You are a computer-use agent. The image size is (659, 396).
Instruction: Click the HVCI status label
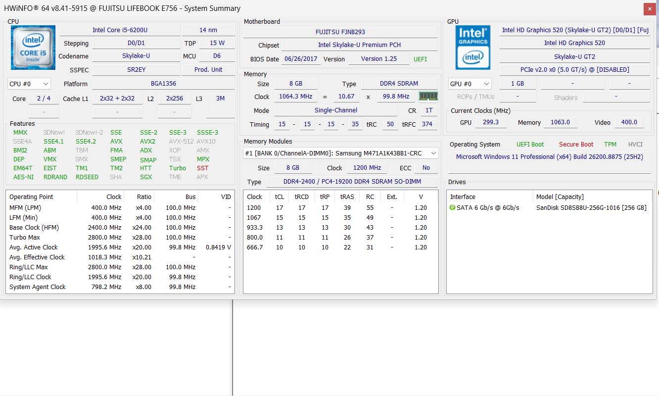[635, 145]
